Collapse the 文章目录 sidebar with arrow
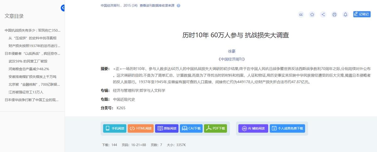The image size is (377, 152). click(x=63, y=8)
